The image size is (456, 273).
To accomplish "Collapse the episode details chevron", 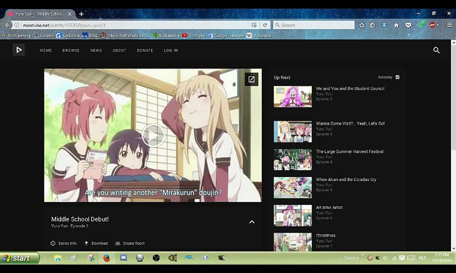I will (252, 222).
